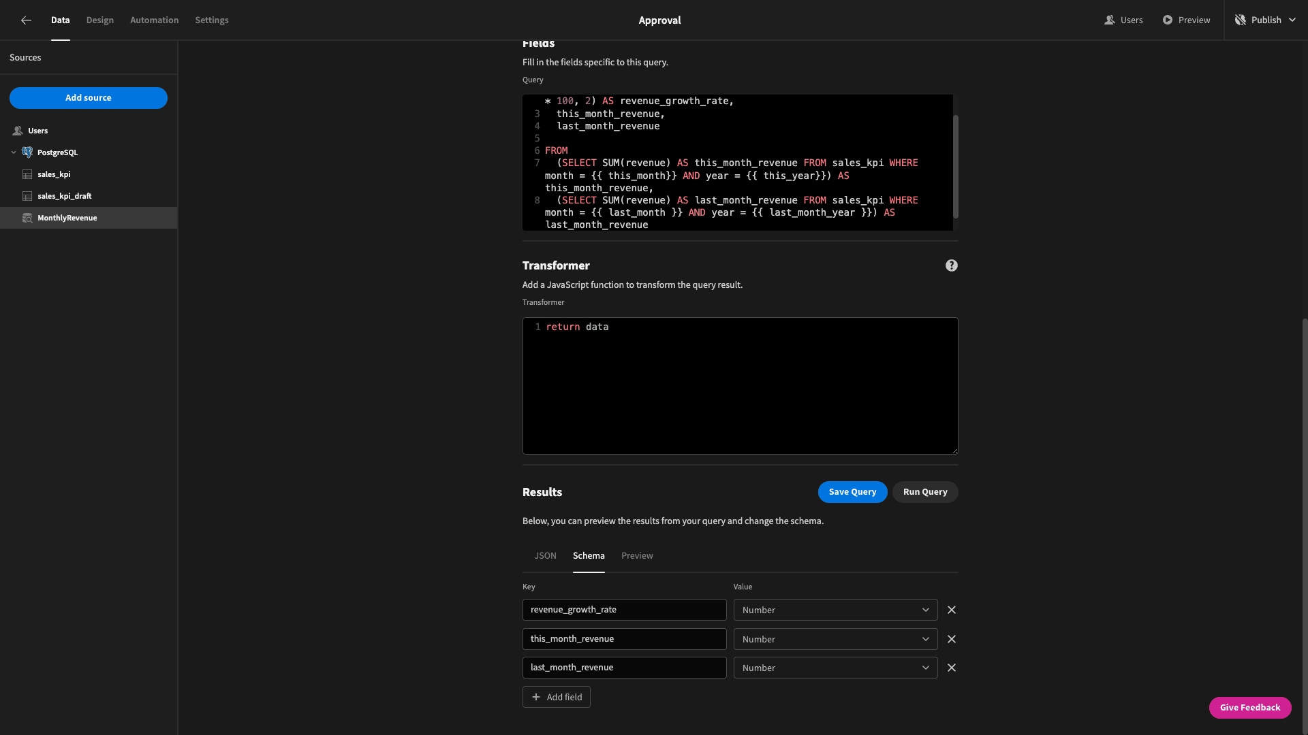
Task: Open the Publish dropdown chevron
Action: (x=1292, y=20)
